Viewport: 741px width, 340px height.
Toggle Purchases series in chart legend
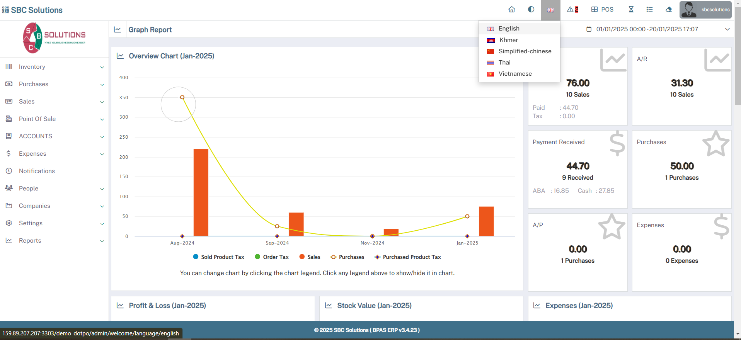(347, 257)
